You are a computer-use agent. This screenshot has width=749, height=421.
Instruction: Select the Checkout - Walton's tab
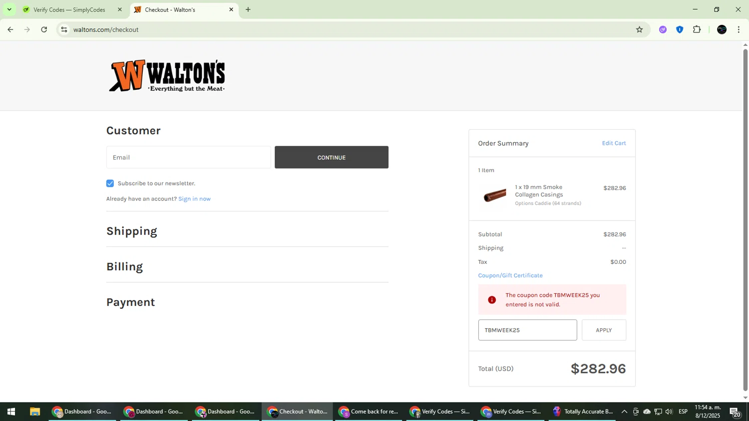tap(184, 9)
